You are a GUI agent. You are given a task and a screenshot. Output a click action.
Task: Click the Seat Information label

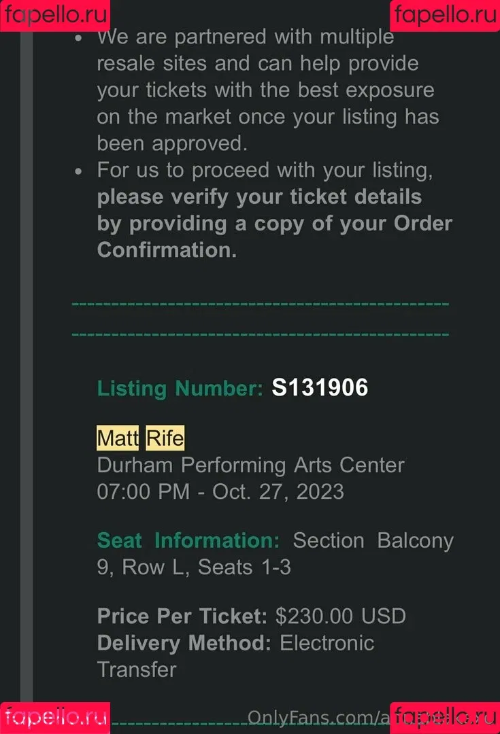pos(188,541)
